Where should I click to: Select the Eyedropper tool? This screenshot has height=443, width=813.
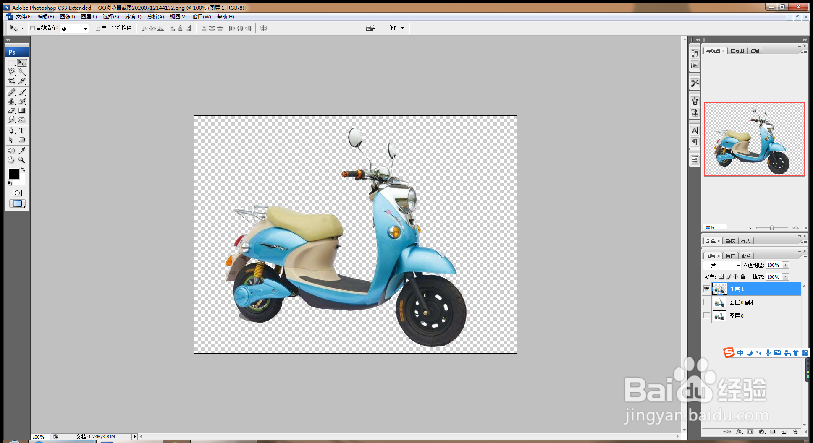coord(22,151)
